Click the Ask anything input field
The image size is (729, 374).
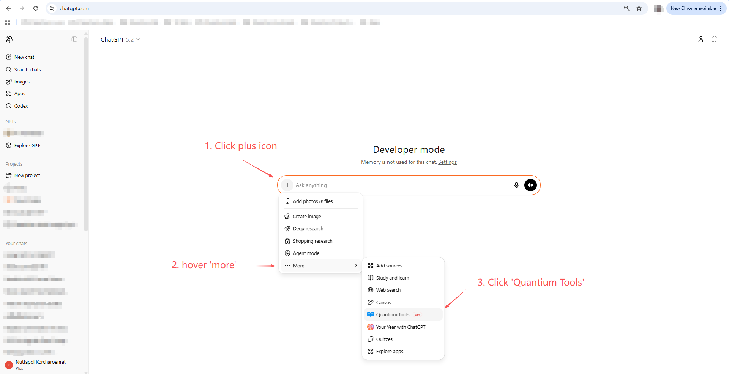pos(402,185)
